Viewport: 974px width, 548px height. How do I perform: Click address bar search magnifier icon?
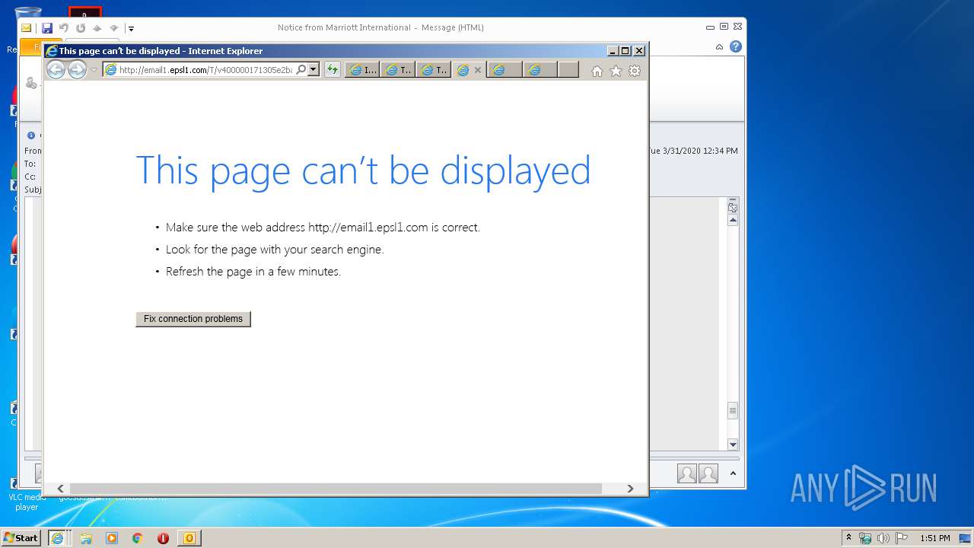coord(301,70)
